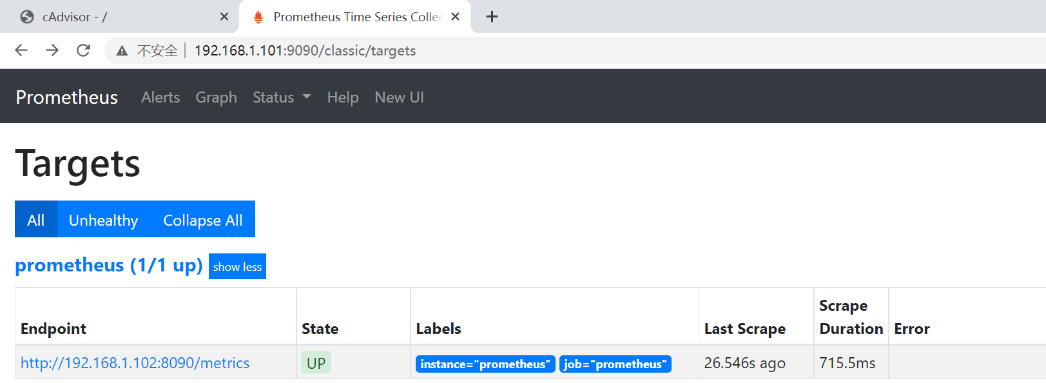Click the browser back arrow
Image resolution: width=1046 pixels, height=383 pixels.
[x=21, y=50]
